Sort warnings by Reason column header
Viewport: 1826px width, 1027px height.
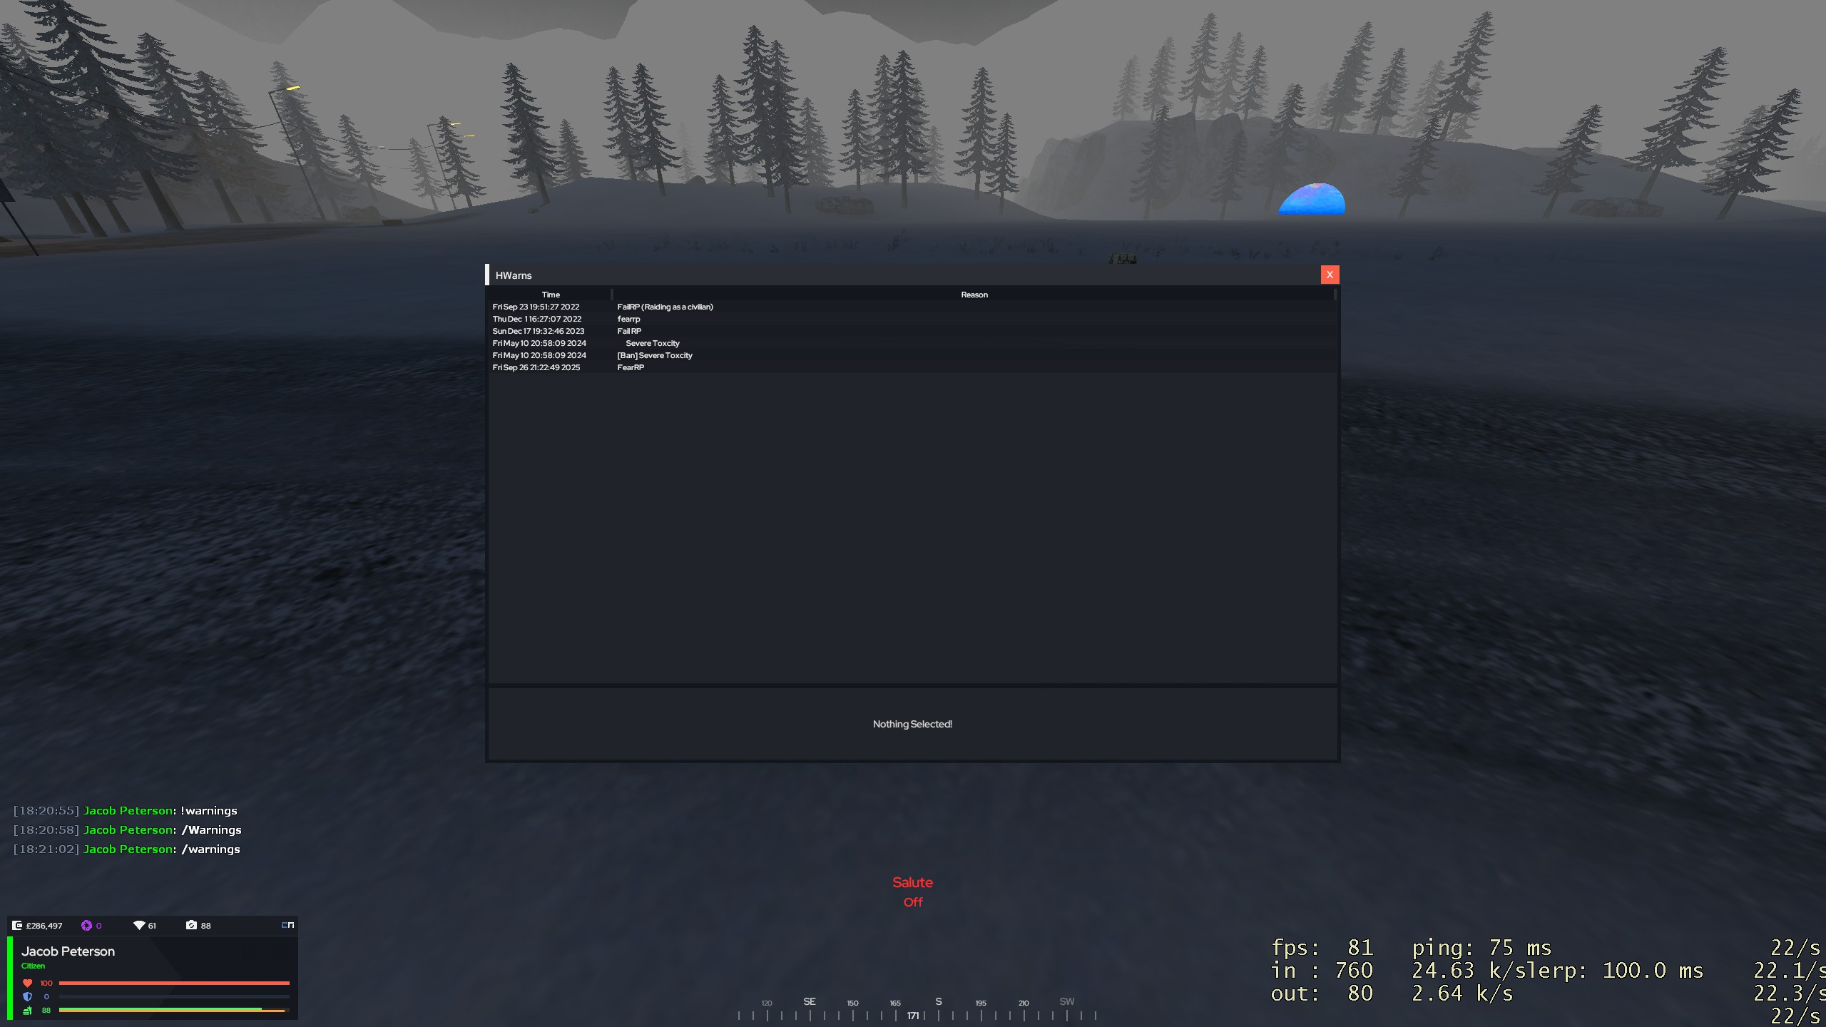(974, 295)
